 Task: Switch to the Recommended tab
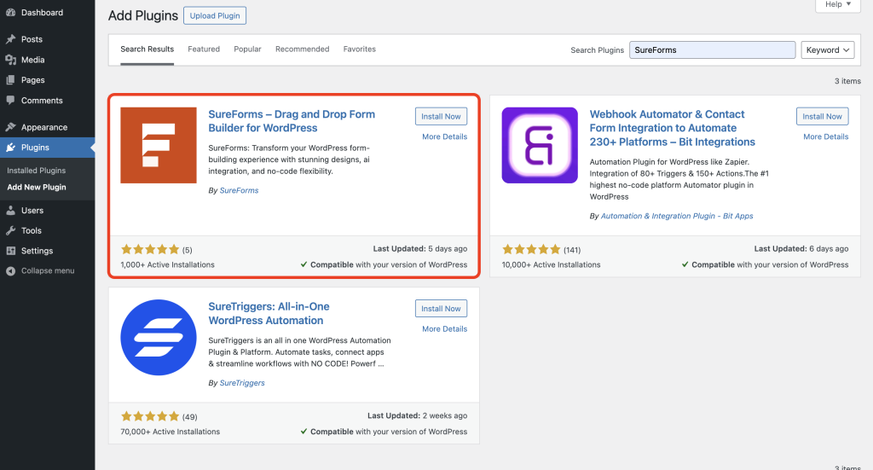click(303, 49)
